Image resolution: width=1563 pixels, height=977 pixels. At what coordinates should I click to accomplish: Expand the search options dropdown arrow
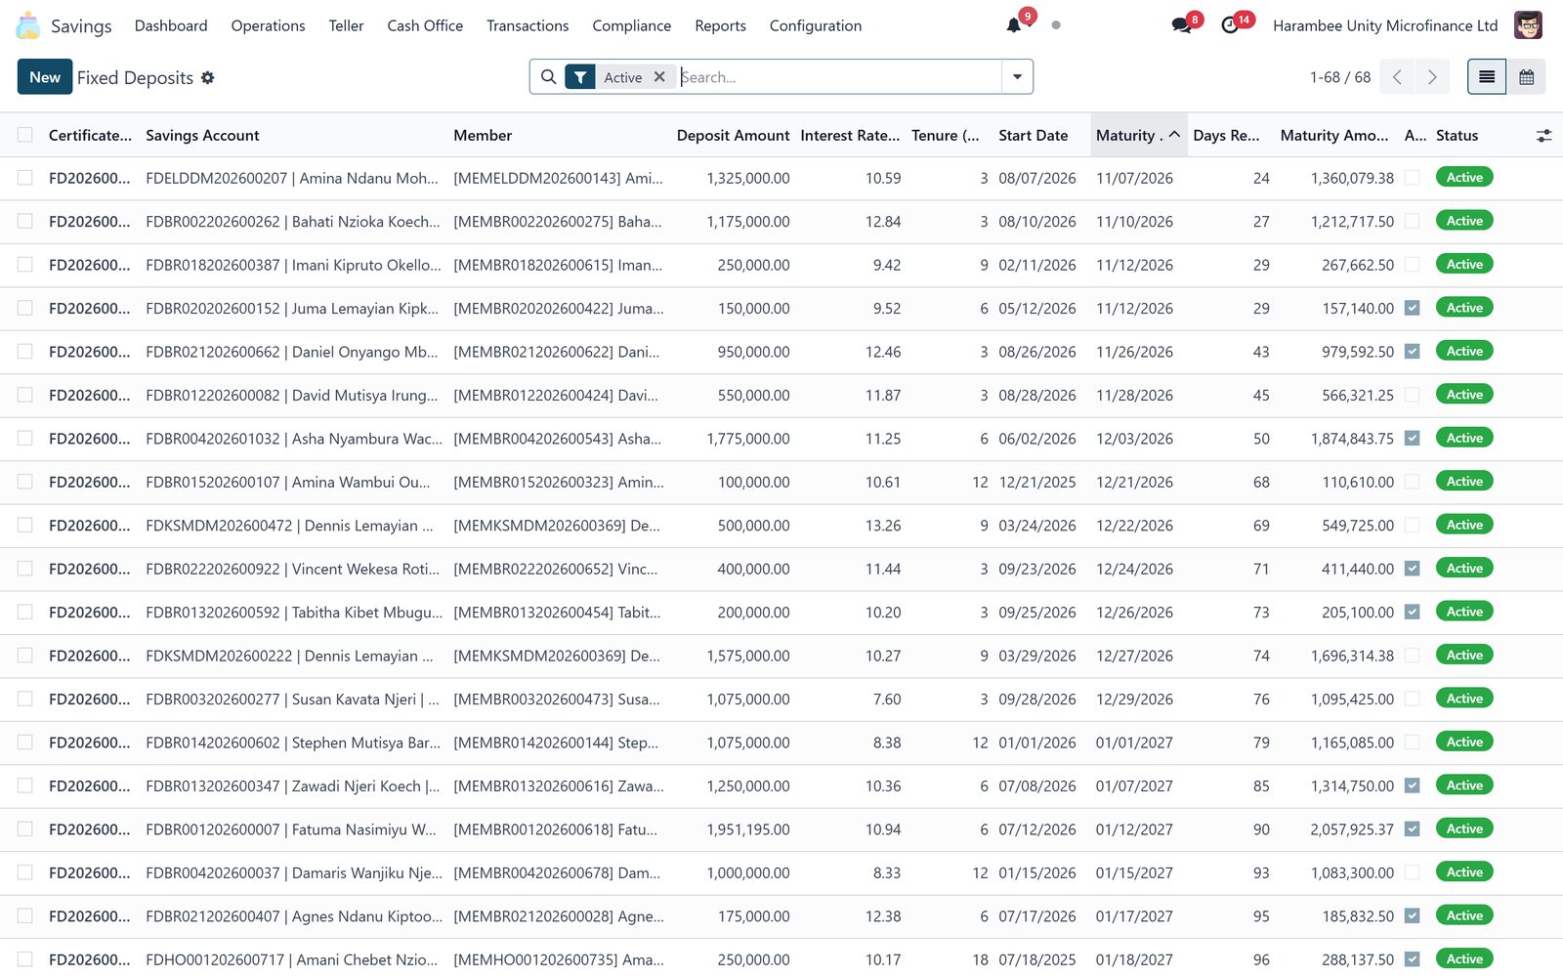click(x=1017, y=77)
